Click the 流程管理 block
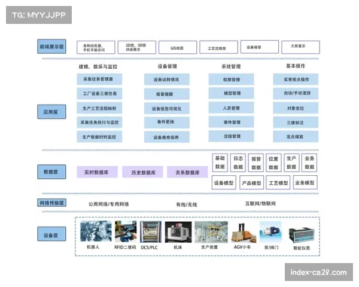 click(231, 136)
